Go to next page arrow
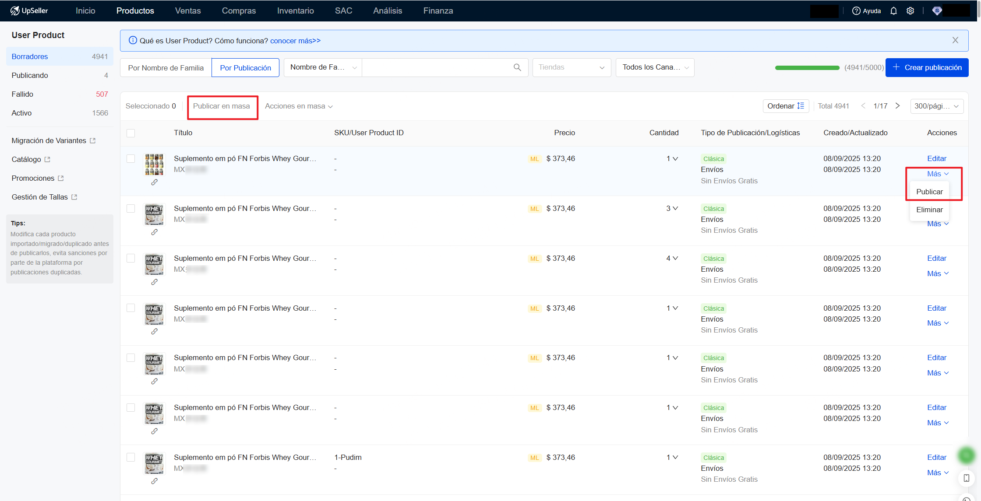 897,106
